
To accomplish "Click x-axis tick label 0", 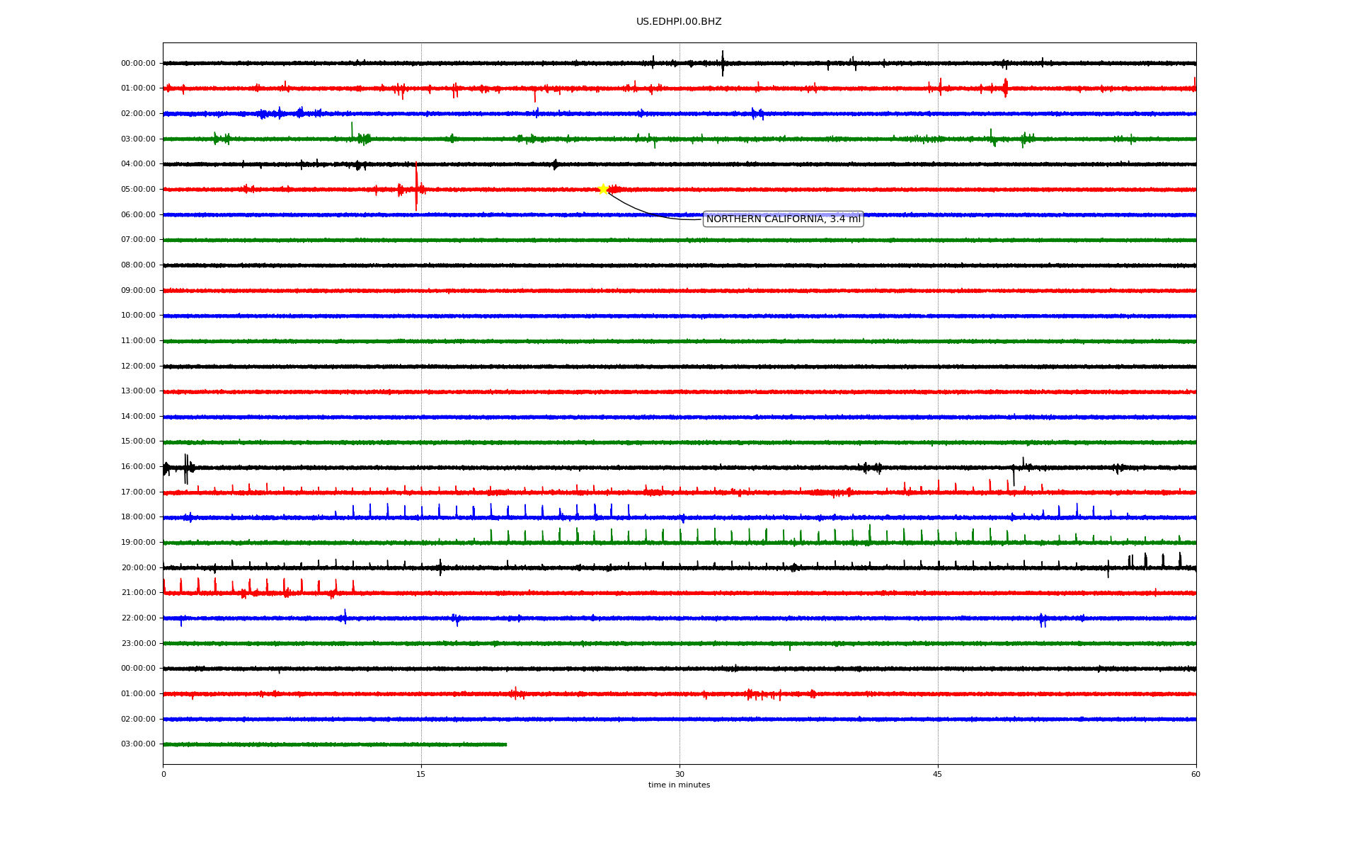I will [x=164, y=774].
